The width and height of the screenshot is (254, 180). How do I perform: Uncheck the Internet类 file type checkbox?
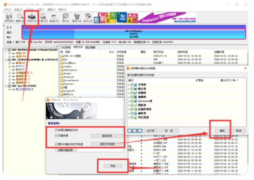pos(132,101)
